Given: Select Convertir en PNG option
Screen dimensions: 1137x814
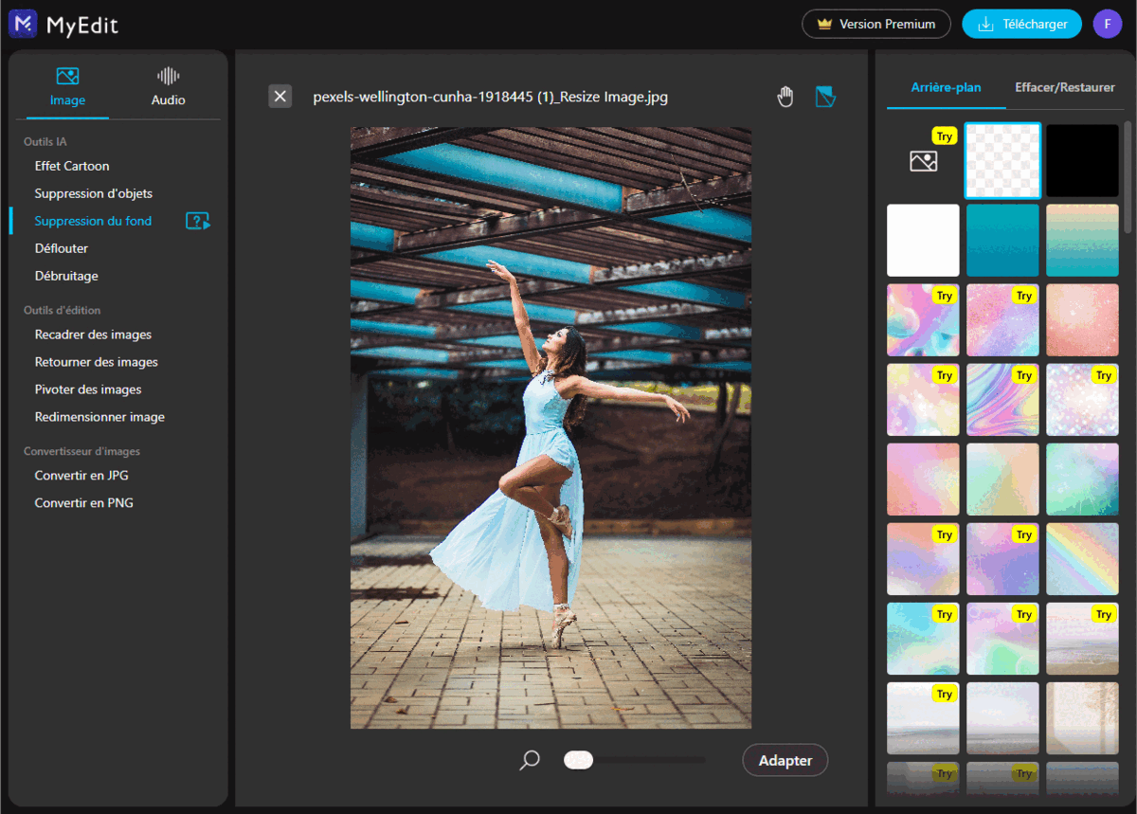Looking at the screenshot, I should 83,503.
